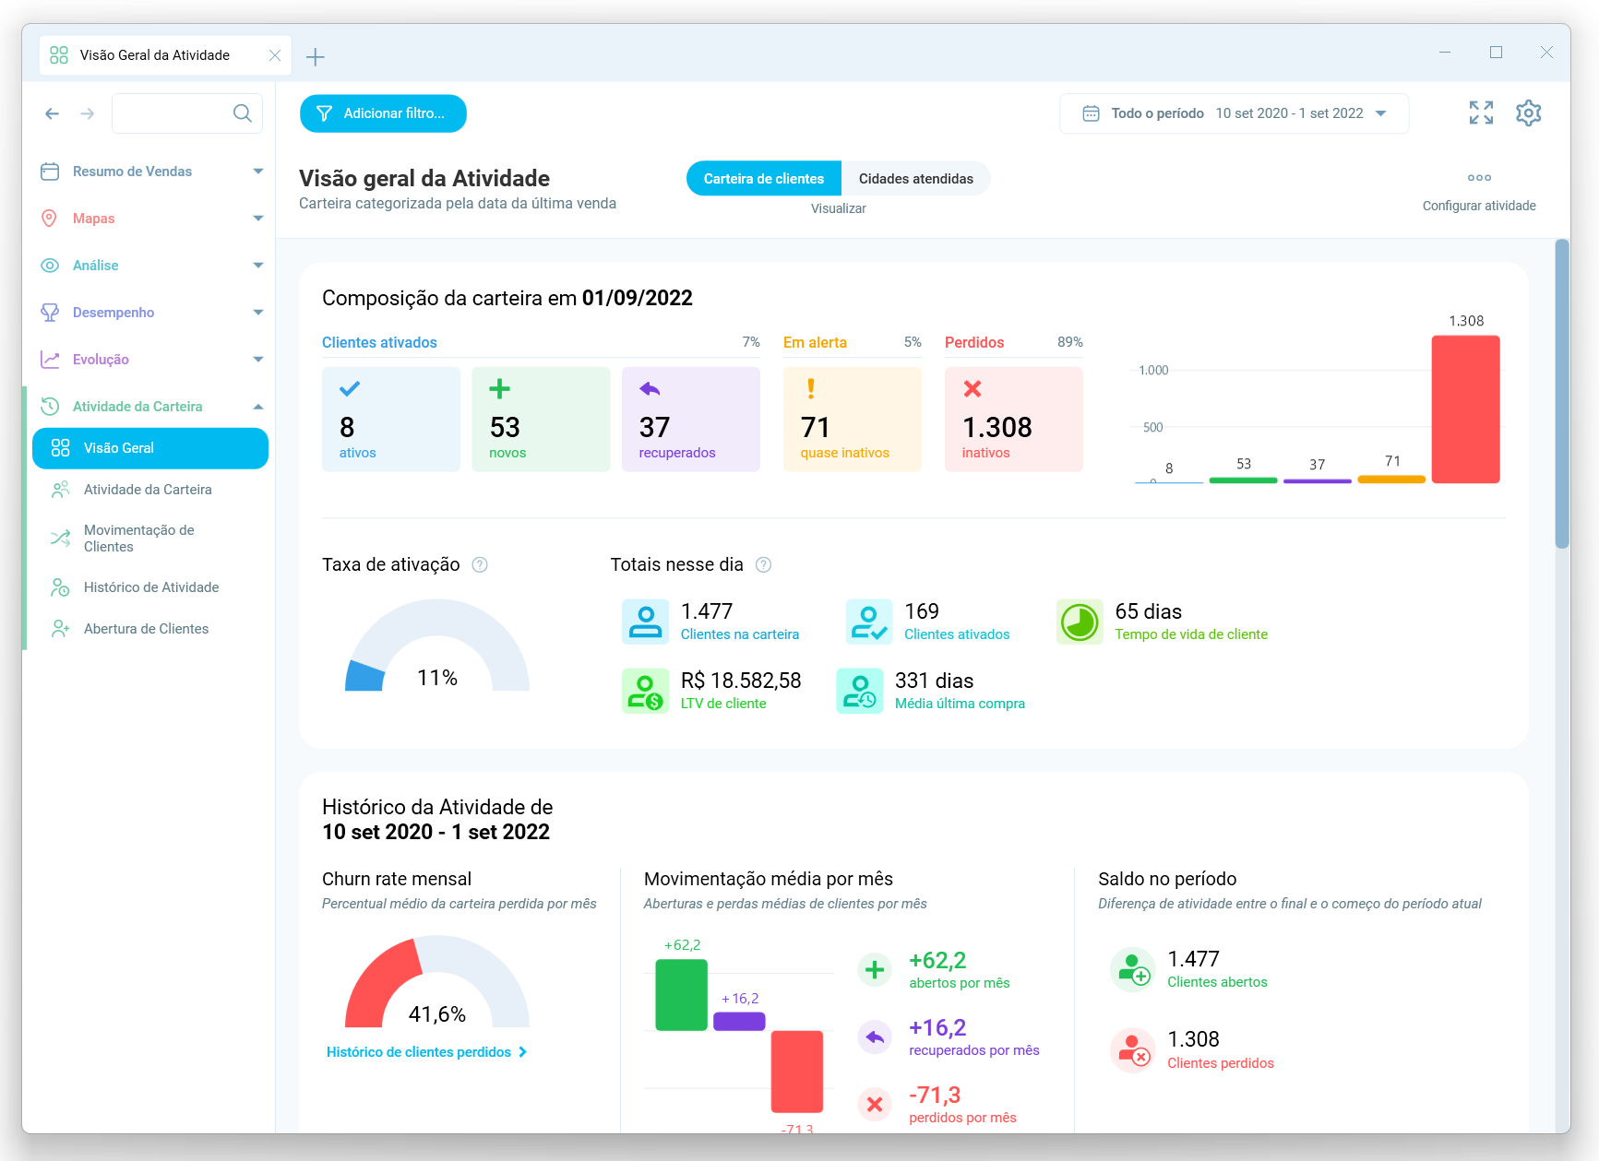Click the Abertura de Clientes icon
This screenshot has height=1161, width=1599.
pos(60,628)
